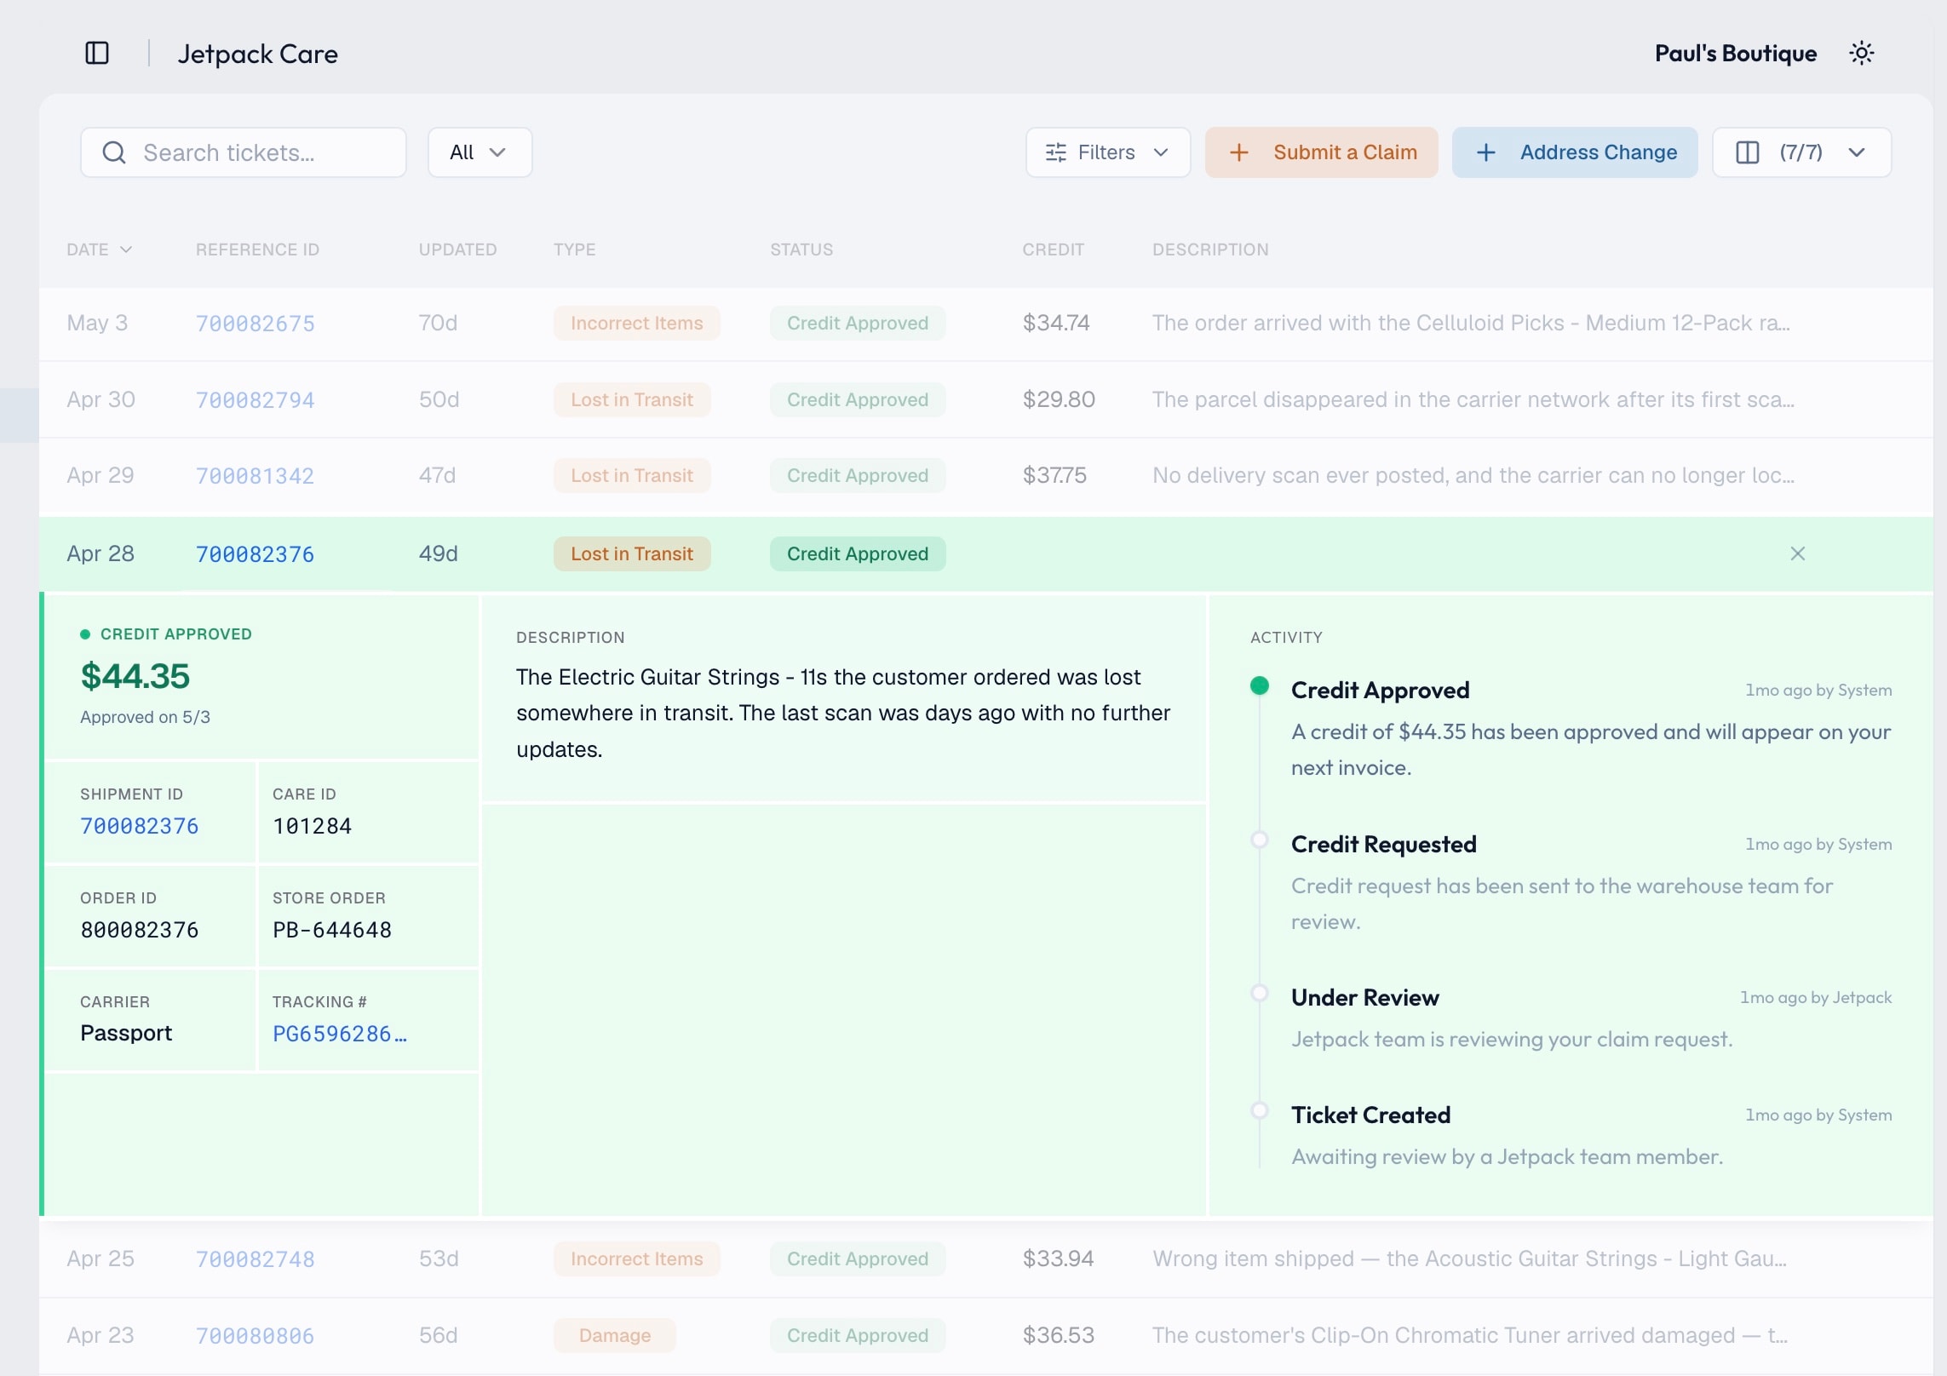
Task: Click the TYPE column header
Action: coord(574,249)
